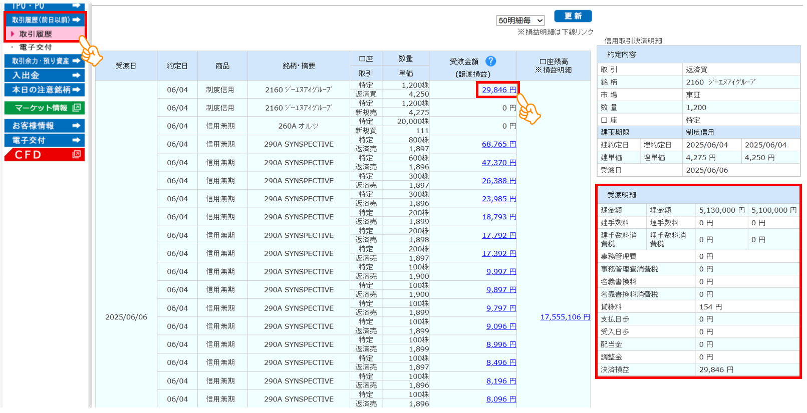Open 本日の注意銘柄 sidebar menu

45,90
